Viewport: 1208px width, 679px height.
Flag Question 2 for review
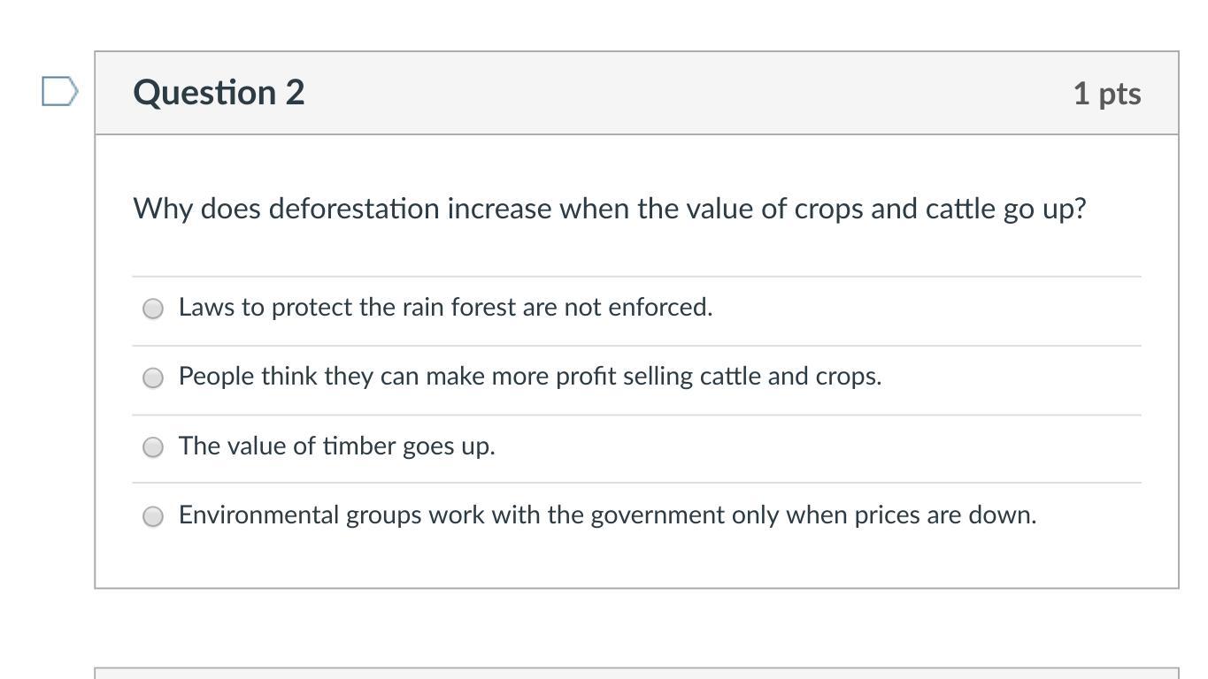tap(60, 91)
